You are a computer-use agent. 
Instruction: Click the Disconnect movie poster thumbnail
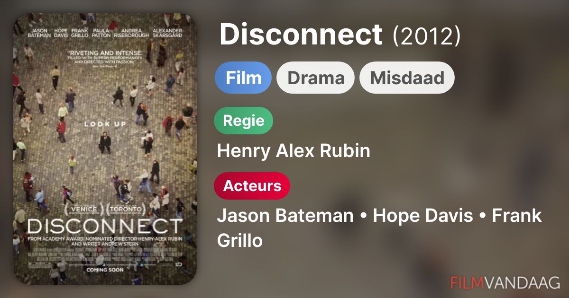pos(105,149)
